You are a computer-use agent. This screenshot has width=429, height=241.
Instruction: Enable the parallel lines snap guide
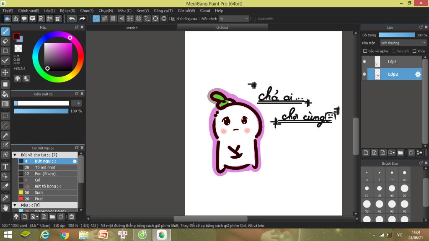pyautogui.click(x=104, y=18)
